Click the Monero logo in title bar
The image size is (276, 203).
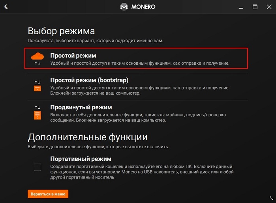[124, 7]
